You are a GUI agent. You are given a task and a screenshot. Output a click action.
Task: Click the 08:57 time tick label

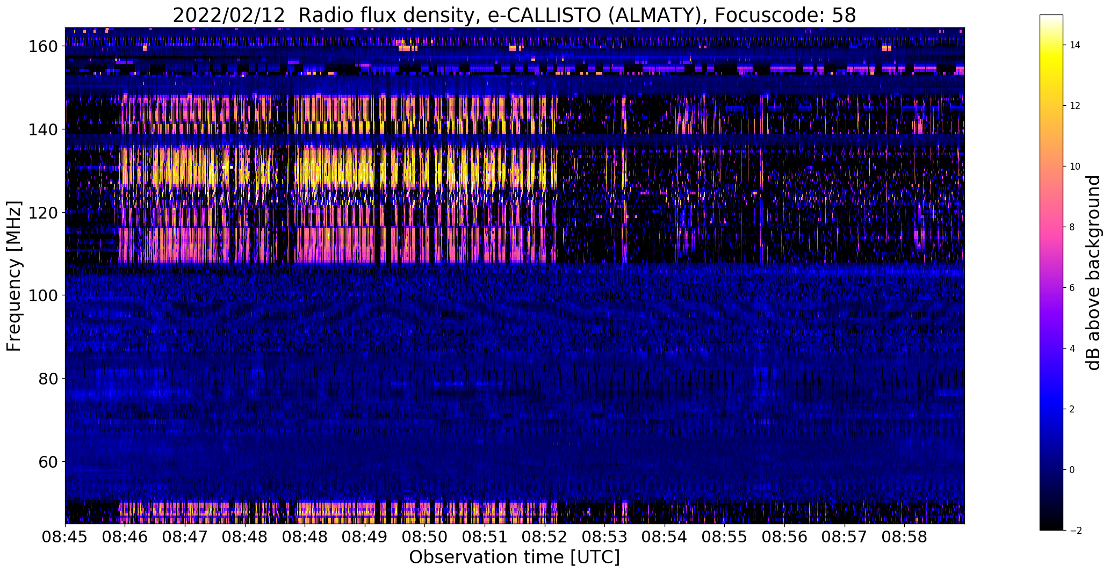pos(844,538)
